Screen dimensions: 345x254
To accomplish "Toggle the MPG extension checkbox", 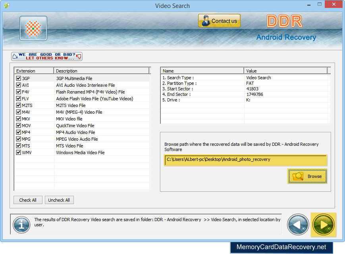I will click(19, 139).
